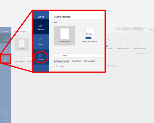Click the file icon beside the enlarged Name header
The height and width of the screenshot is (123, 154).
coord(57,66)
